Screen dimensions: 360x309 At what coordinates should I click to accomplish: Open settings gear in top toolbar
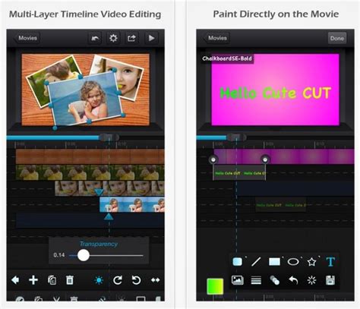[x=113, y=38]
